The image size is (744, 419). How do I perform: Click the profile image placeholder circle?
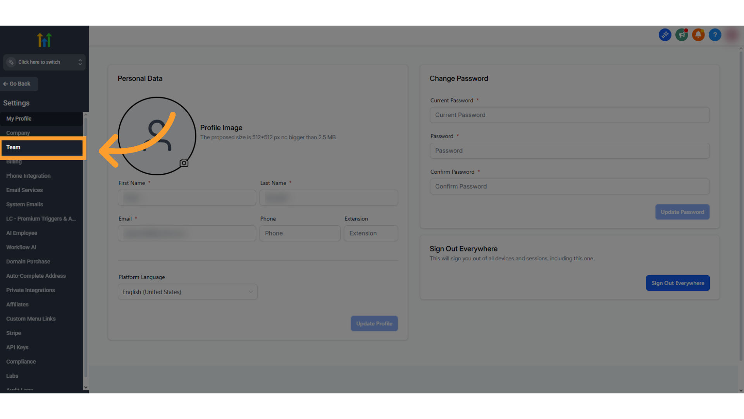tap(157, 136)
